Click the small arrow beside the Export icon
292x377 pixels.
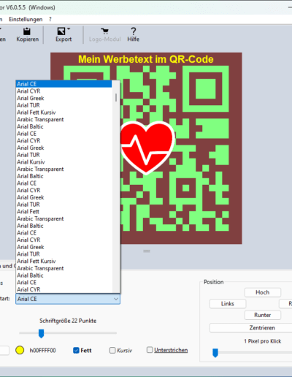click(x=69, y=28)
